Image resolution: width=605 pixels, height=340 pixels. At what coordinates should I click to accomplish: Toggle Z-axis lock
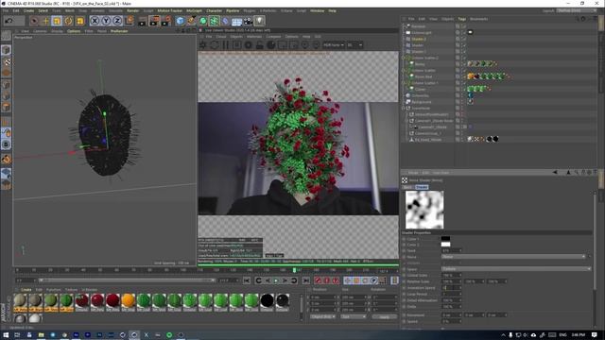(117, 21)
